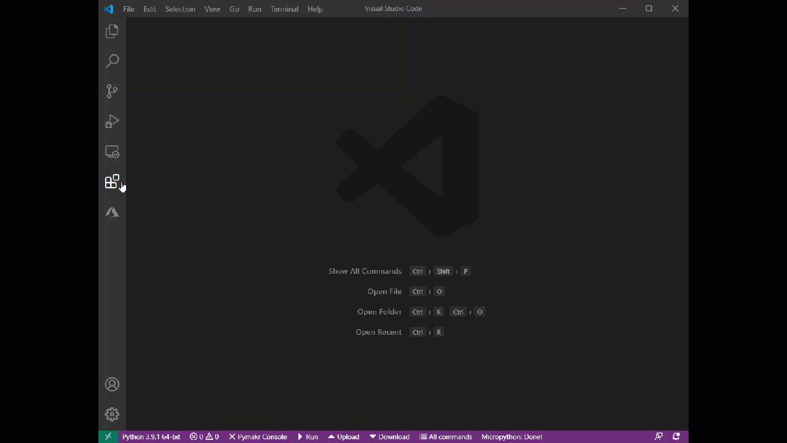Click the Open File label

click(x=385, y=292)
